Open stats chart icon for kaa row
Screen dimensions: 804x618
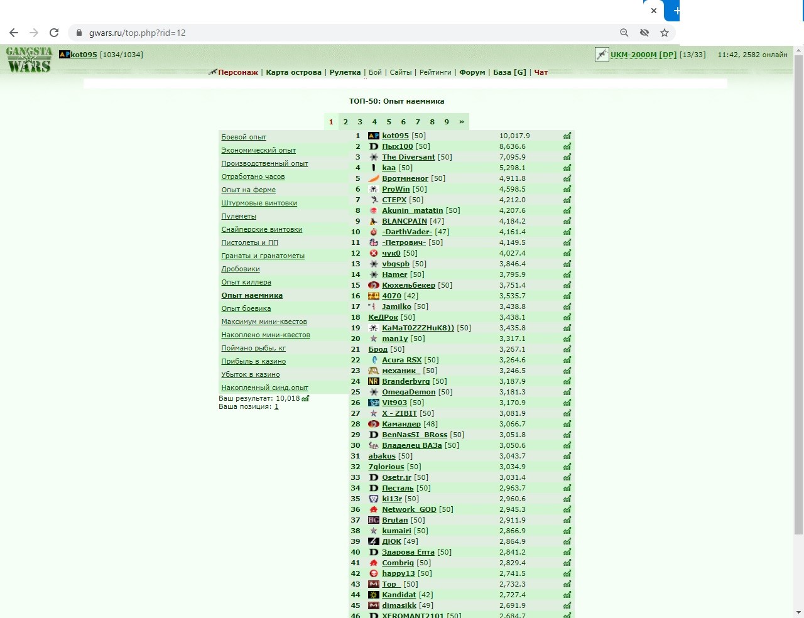point(567,168)
